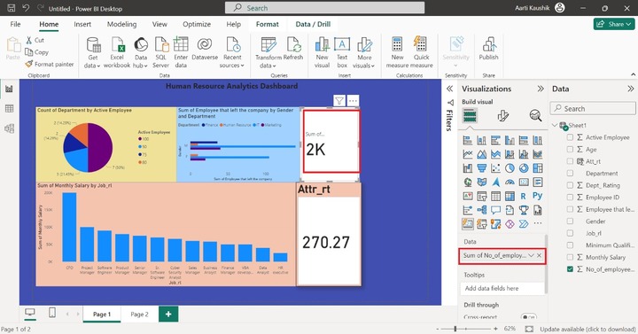Click the Get data icon

[x=93, y=45]
